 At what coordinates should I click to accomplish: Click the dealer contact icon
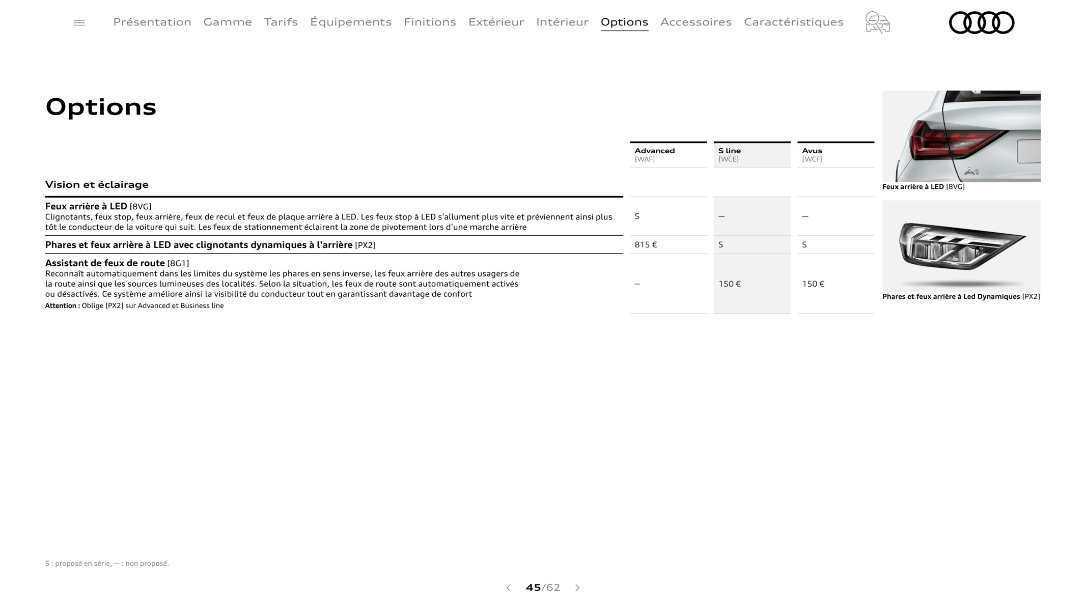tap(877, 22)
